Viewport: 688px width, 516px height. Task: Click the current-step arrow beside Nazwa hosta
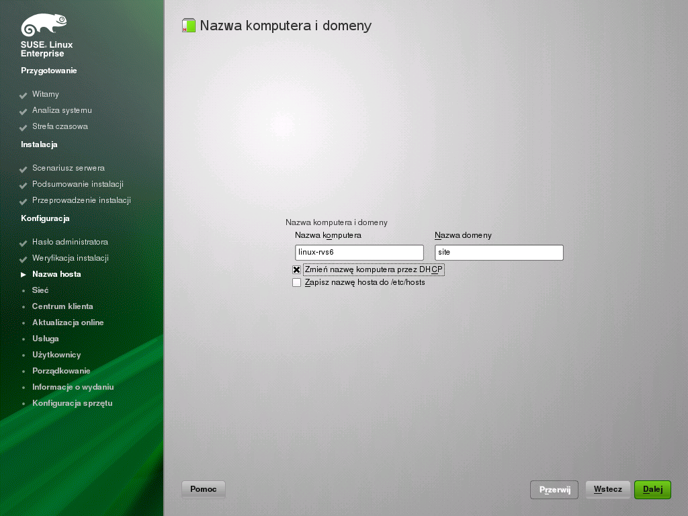(x=24, y=275)
